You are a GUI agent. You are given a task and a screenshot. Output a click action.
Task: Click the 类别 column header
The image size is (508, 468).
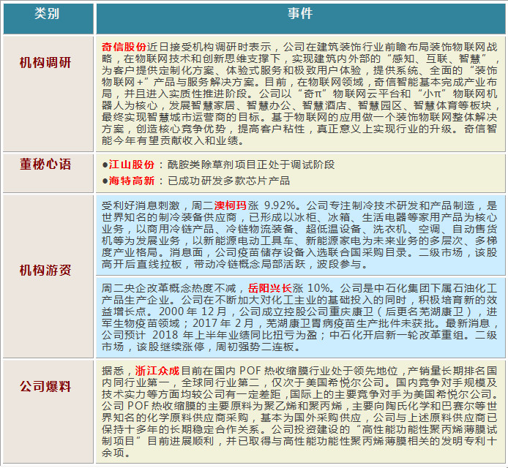tap(47, 15)
